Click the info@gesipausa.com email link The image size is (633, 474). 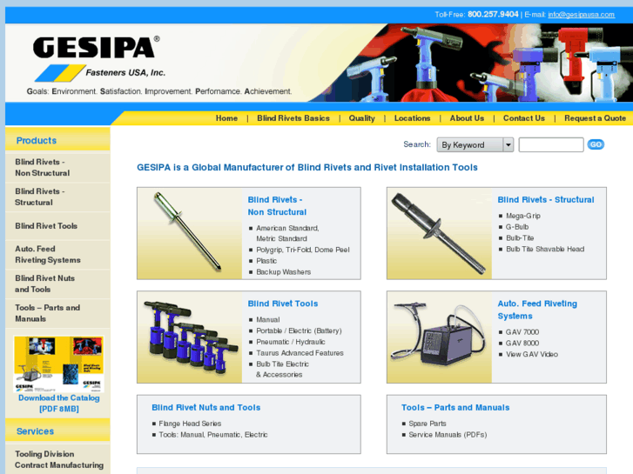click(581, 15)
